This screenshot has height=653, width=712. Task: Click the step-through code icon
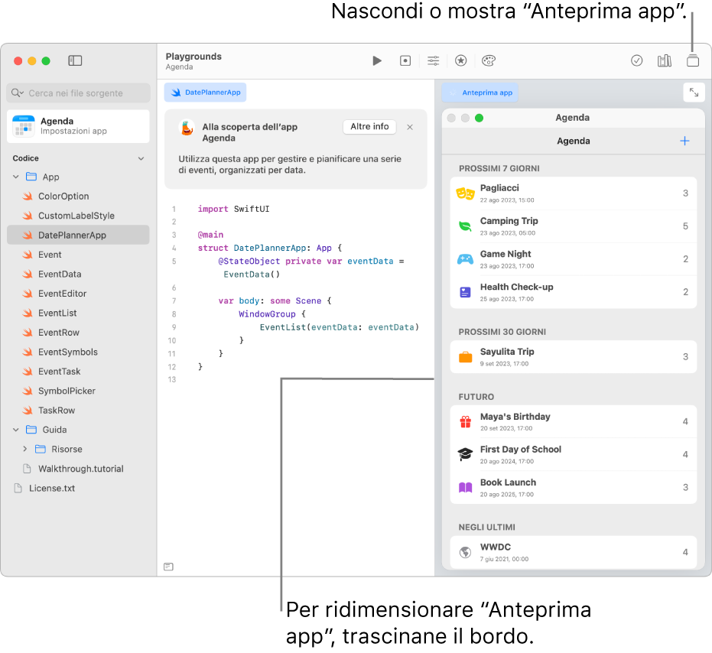405,60
